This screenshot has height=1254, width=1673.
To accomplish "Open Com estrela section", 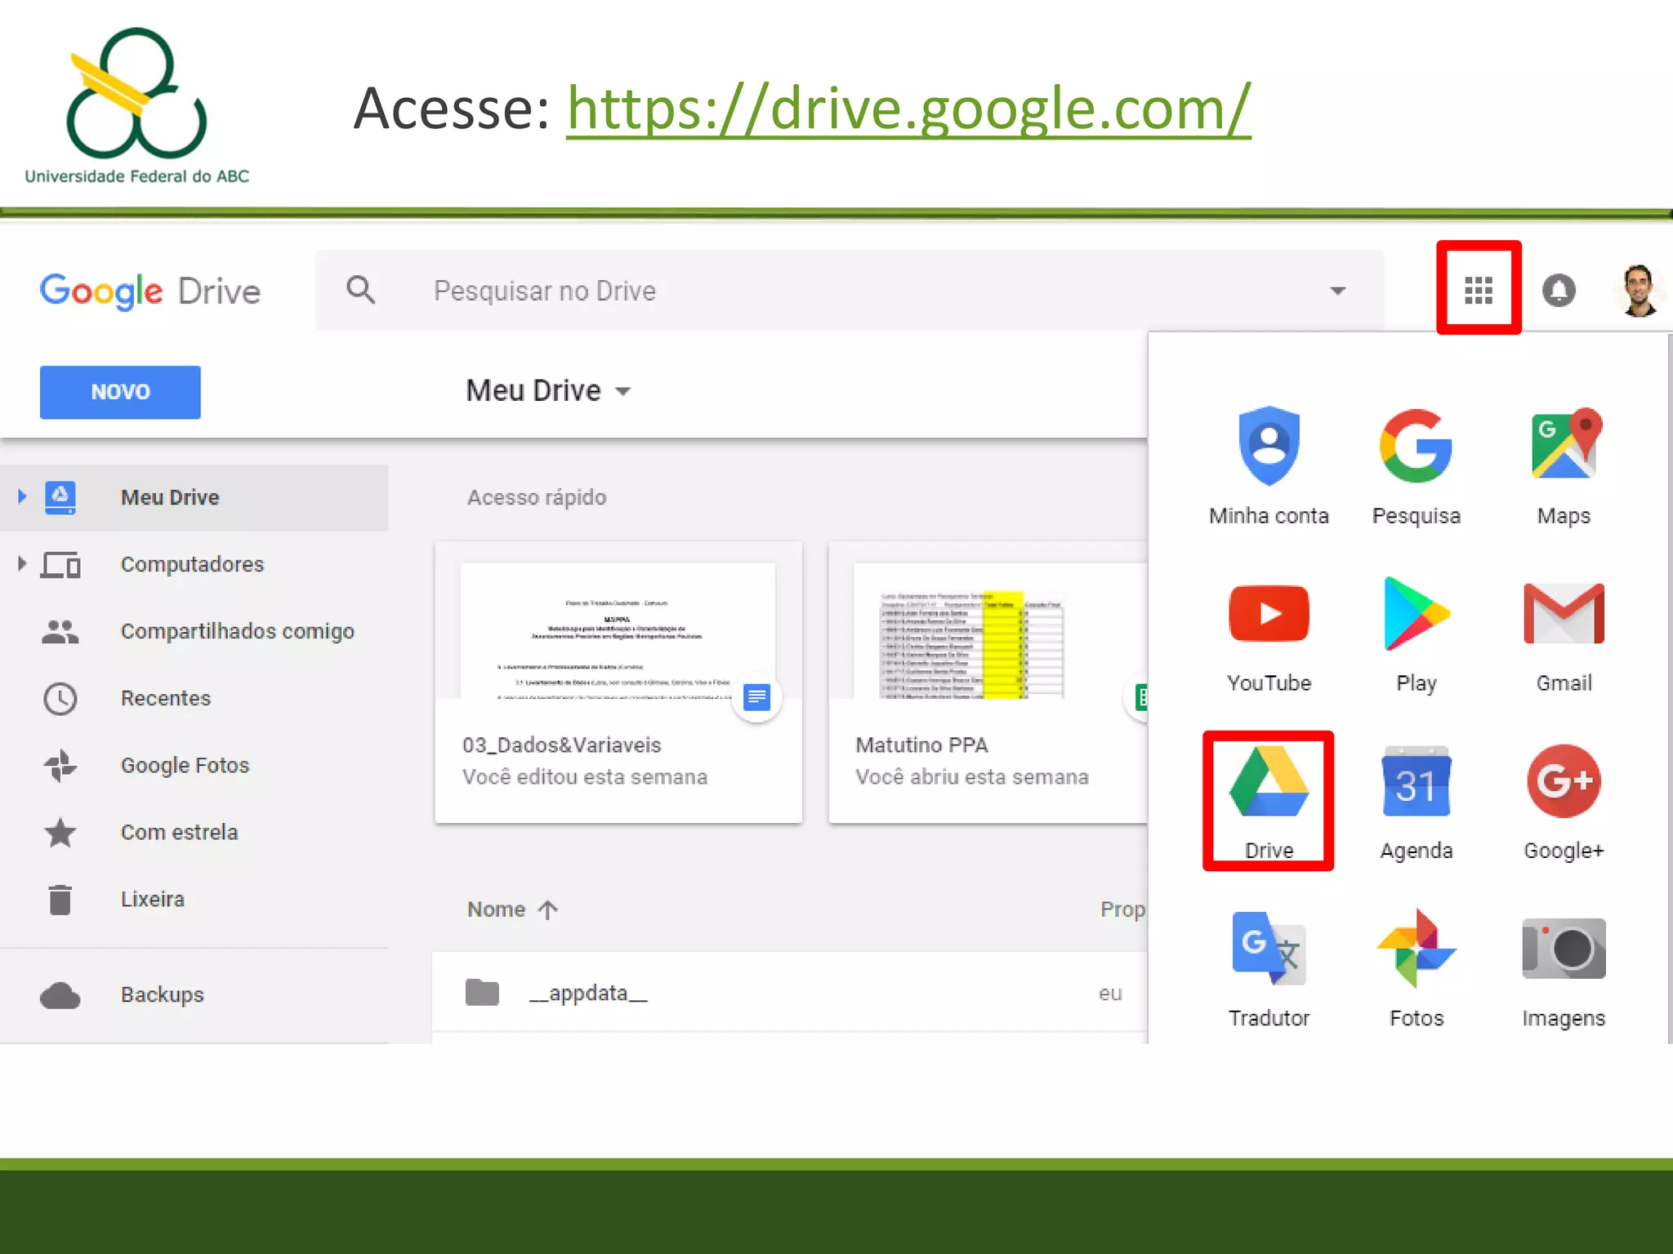I will [x=194, y=832].
